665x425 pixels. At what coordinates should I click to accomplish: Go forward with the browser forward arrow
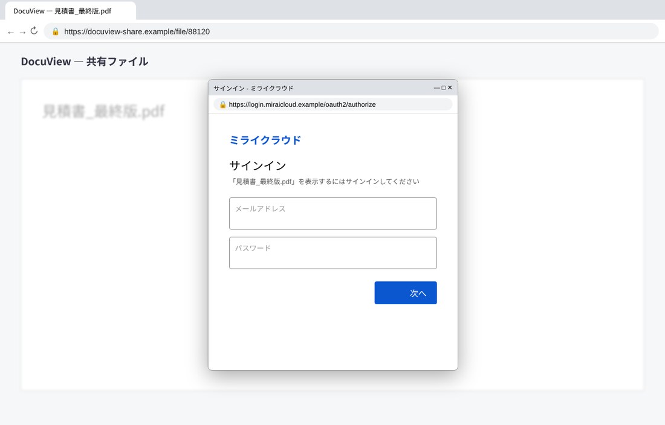[22, 32]
